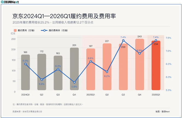Click the blue line marker in the legend
Image resolution: width=182 pixels, height=118 pixels.
[x=44, y=31]
